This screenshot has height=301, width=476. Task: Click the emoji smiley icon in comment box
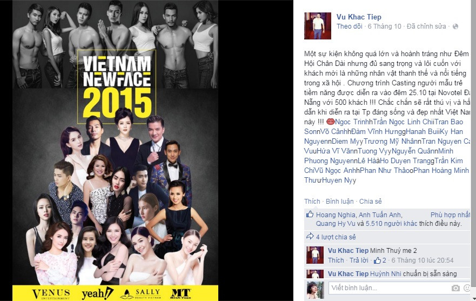click(467, 288)
